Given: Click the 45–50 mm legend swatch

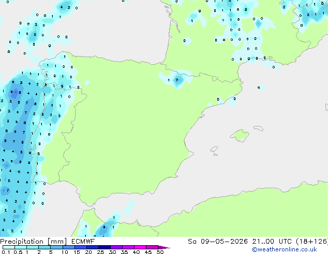Looking at the screenshot, I should [x=152, y=247].
